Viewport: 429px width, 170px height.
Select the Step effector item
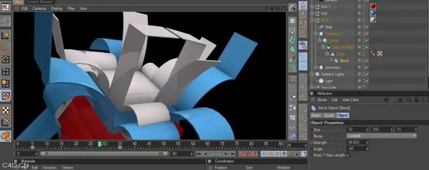[328, 27]
